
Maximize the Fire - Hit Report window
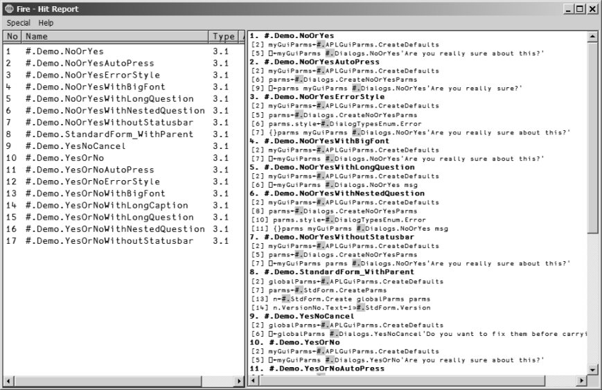pos(580,9)
